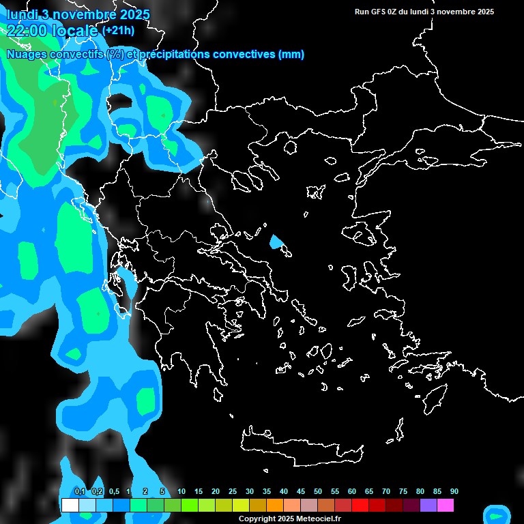524x524 pixels.
Task: Click the Run GFS 0Z header text
Action: click(424, 12)
